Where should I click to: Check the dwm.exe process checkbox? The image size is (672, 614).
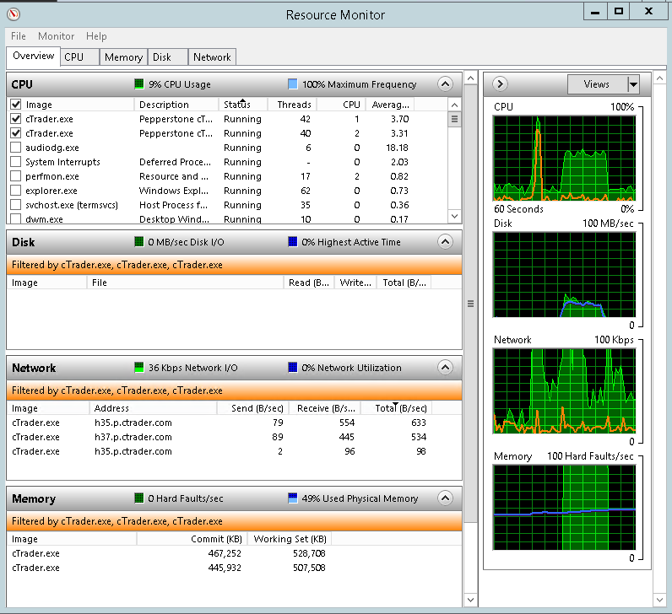pos(16,218)
